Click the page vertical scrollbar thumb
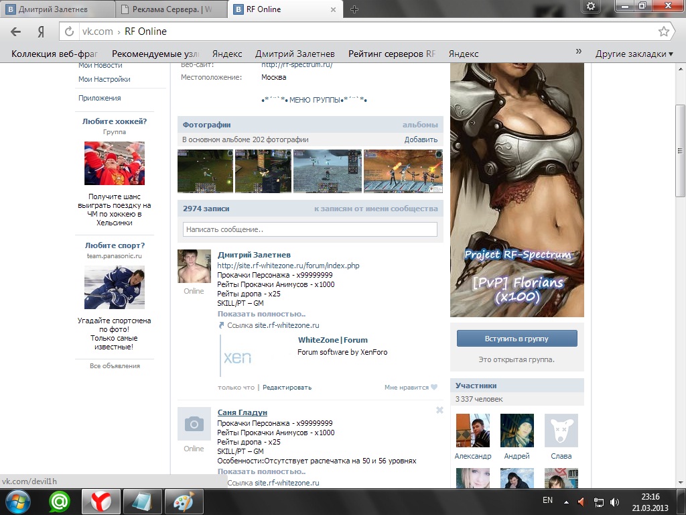 click(x=680, y=151)
